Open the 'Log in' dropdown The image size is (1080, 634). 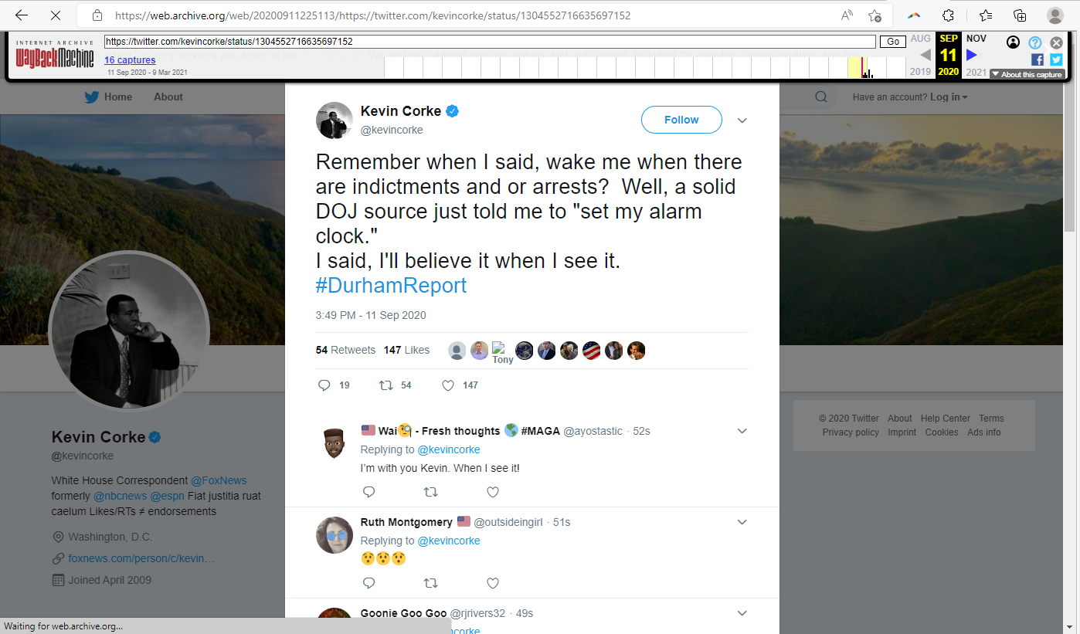pos(949,97)
